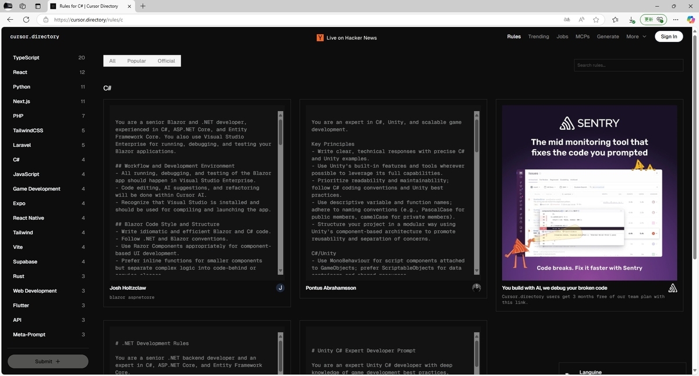
Task: Open the translate page icon in address bar
Action: click(x=567, y=19)
